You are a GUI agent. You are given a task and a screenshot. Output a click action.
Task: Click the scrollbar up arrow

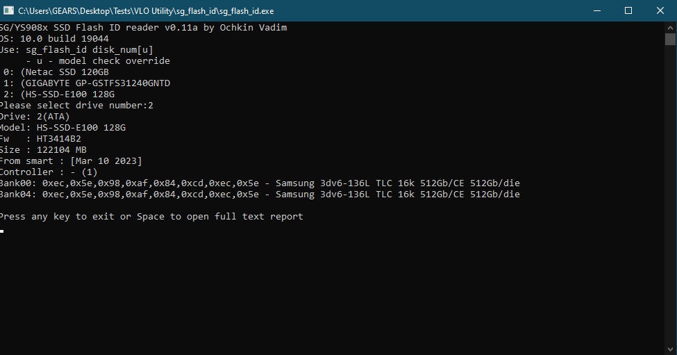(671, 27)
